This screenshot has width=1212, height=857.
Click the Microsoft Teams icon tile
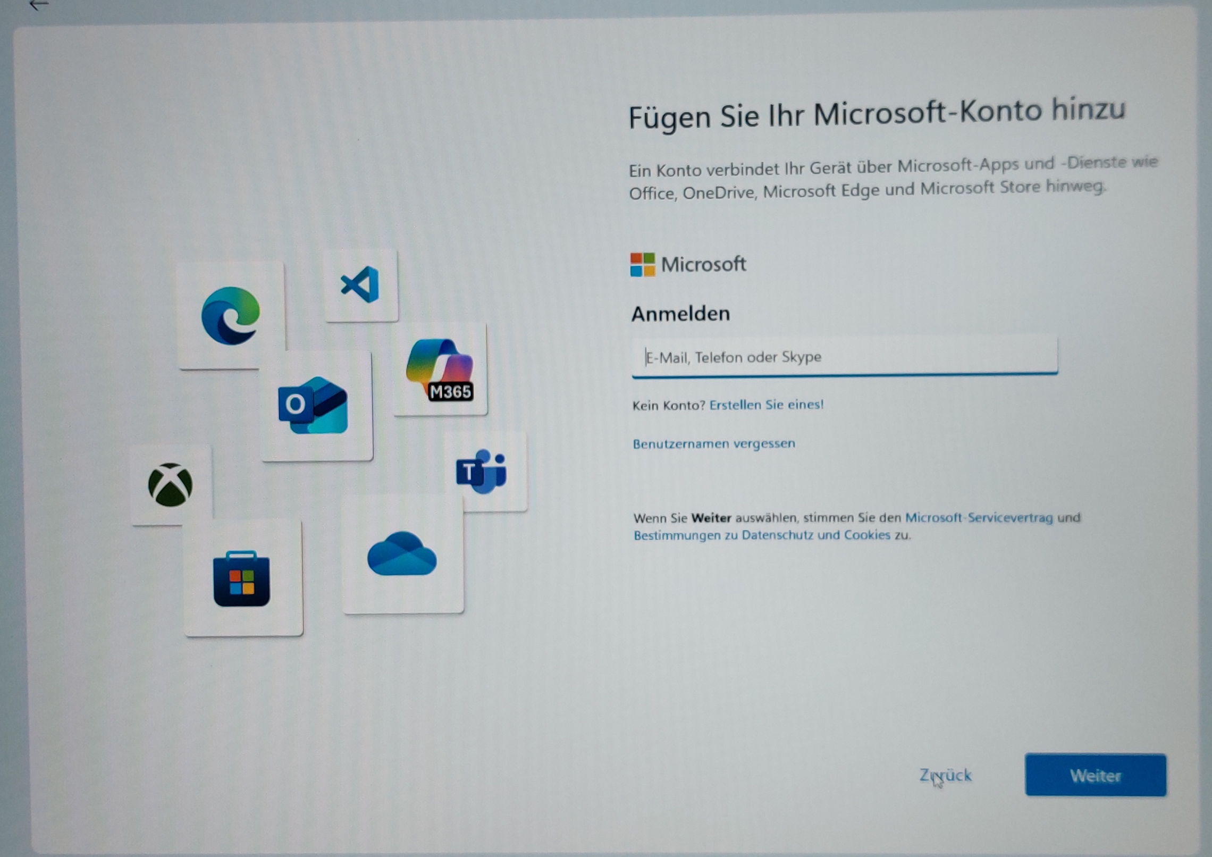[482, 472]
